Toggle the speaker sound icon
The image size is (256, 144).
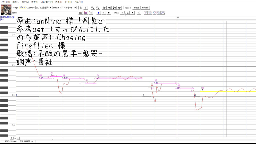point(133,13)
